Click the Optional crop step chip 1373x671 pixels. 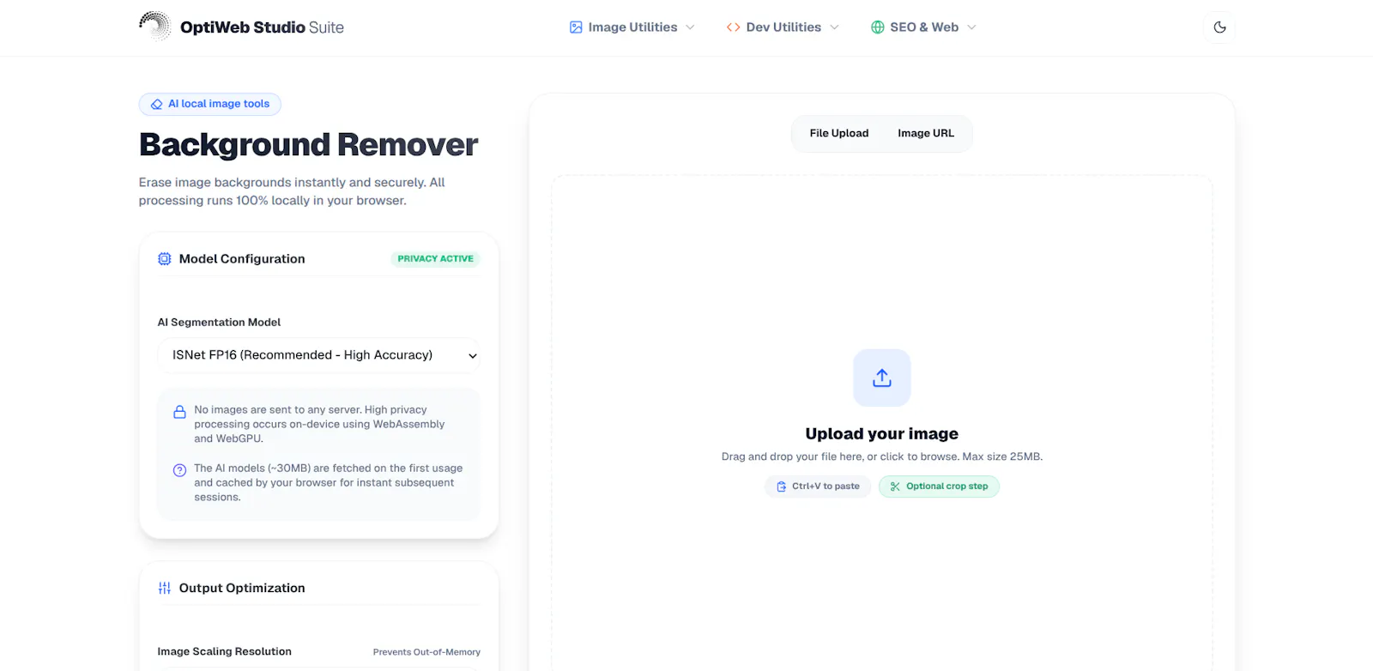tap(939, 487)
